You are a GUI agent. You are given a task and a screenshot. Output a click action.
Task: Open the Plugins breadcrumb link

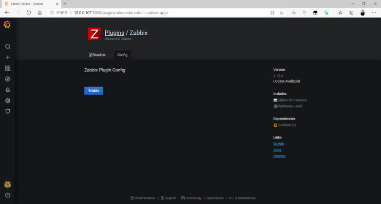coord(115,33)
